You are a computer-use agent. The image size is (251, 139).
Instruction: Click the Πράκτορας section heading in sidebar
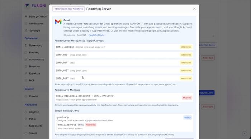tap(31, 38)
